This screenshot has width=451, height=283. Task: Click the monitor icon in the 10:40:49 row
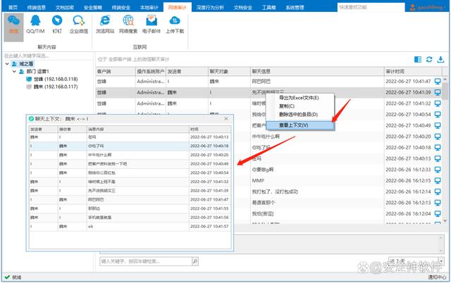(x=438, y=125)
